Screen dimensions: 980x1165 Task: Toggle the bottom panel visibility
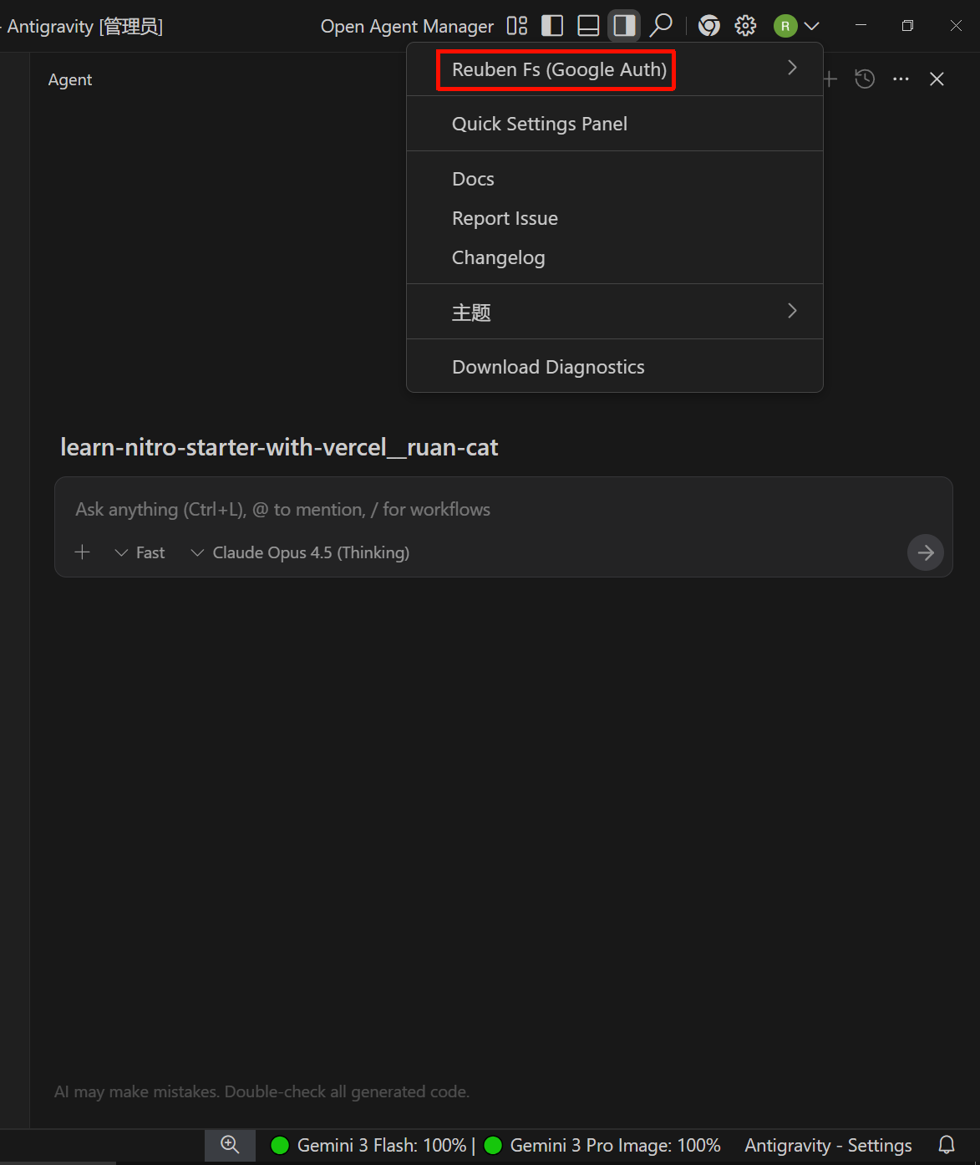pos(588,26)
